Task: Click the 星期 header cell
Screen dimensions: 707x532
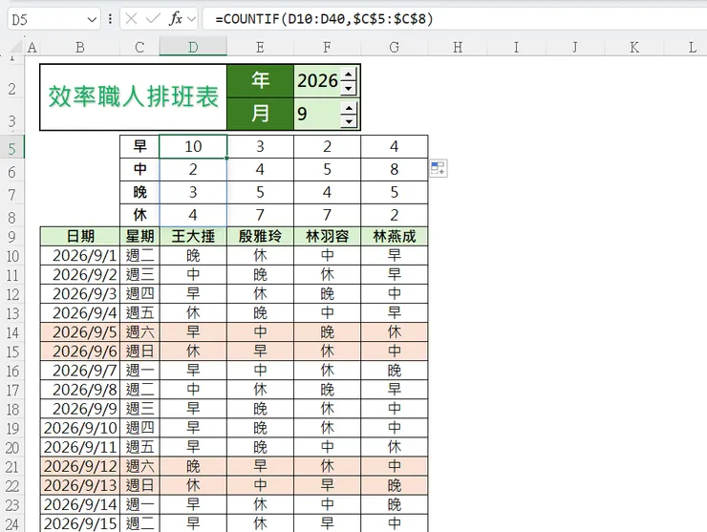Action: point(139,236)
